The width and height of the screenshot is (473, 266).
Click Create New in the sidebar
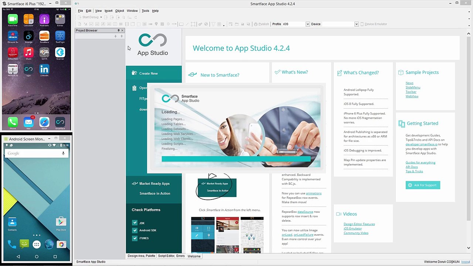coord(154,73)
